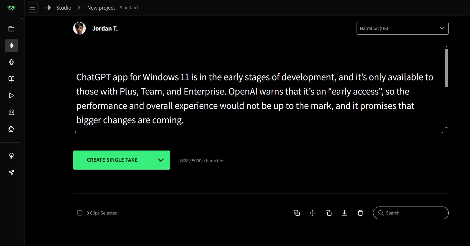
Task: Click the horizontal scroll right arrow
Action: point(442,132)
